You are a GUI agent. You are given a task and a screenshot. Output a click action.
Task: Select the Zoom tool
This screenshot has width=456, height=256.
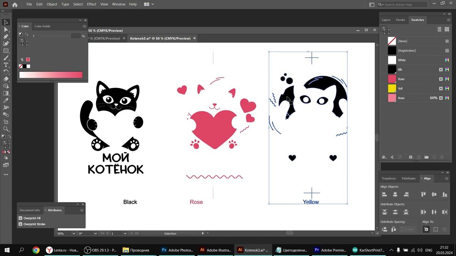click(x=6, y=129)
